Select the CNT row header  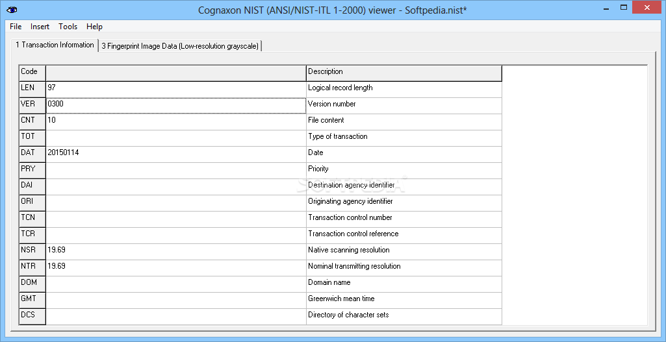coord(32,122)
